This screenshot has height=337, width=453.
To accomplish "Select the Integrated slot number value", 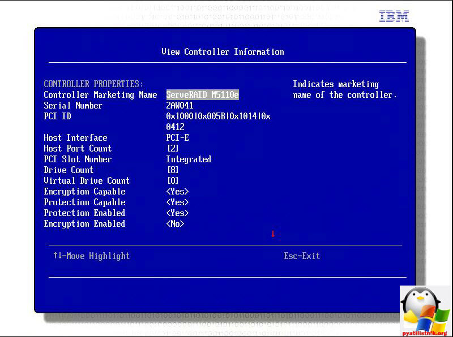I will coord(189,159).
